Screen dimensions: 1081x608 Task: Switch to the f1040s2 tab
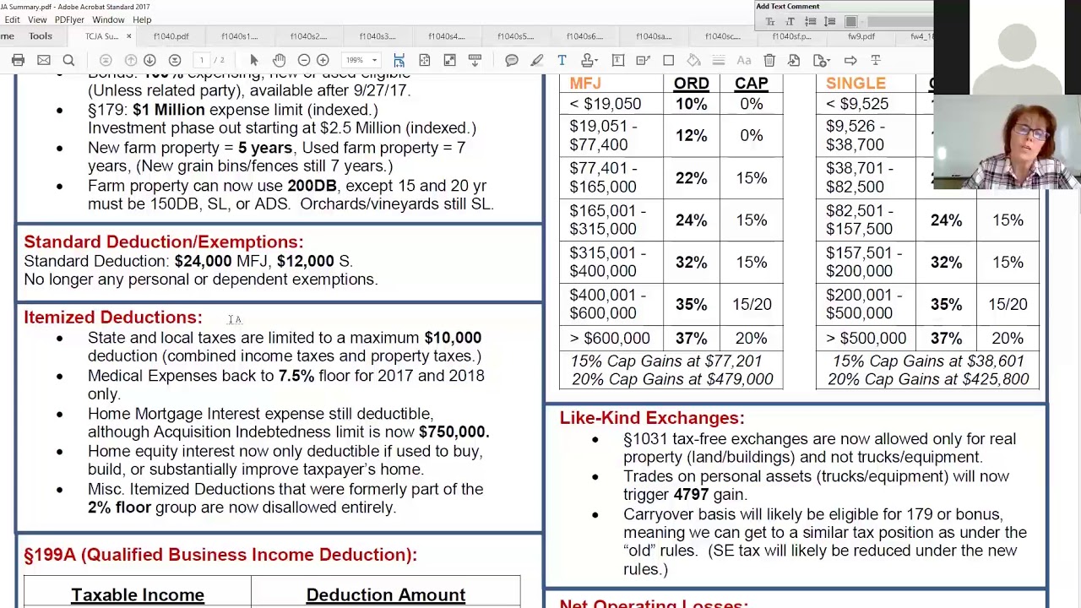pos(309,36)
